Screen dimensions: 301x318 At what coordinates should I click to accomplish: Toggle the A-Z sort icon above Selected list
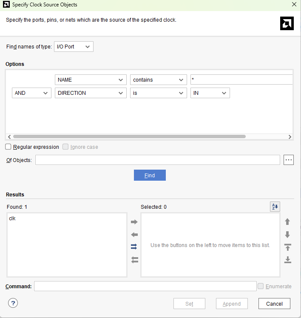pyautogui.click(x=275, y=207)
